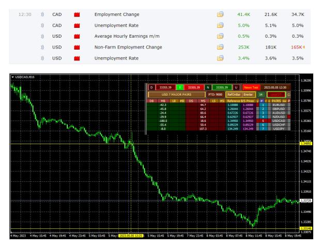Open folder icon for Average Hourly Earnings
The image size is (323, 249).
pos(220,36)
